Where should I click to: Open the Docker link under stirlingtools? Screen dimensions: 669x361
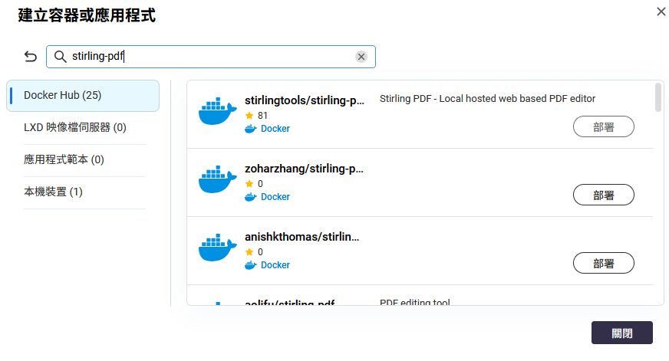pos(275,129)
